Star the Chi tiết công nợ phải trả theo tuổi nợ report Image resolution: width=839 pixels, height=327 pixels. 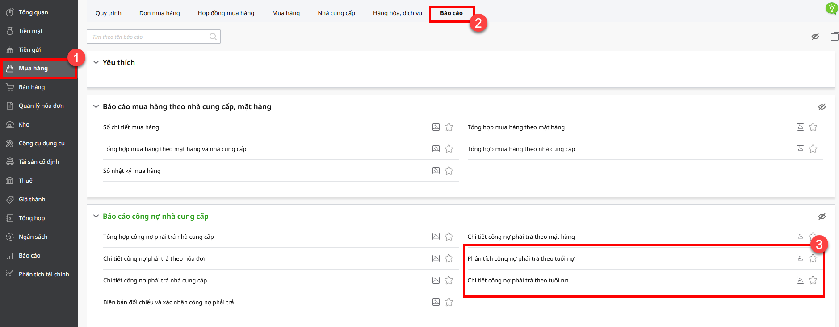[813, 280]
